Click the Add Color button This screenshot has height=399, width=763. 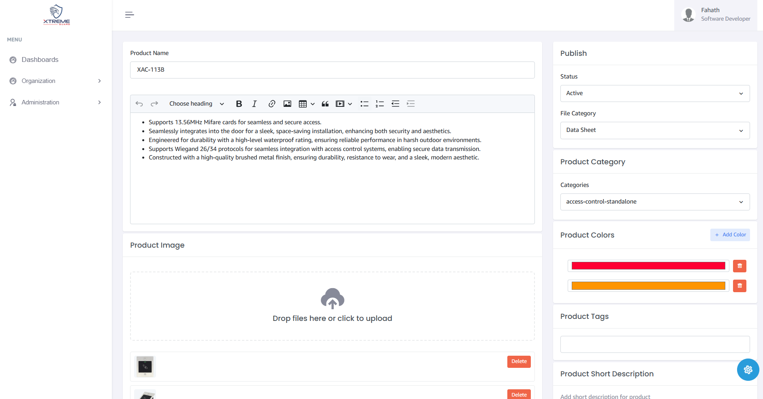pyautogui.click(x=730, y=235)
